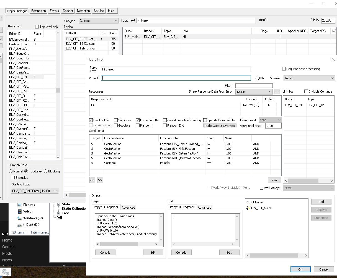The width and height of the screenshot is (337, 278).
Task: Click the << conditions button
Action: (92, 180)
